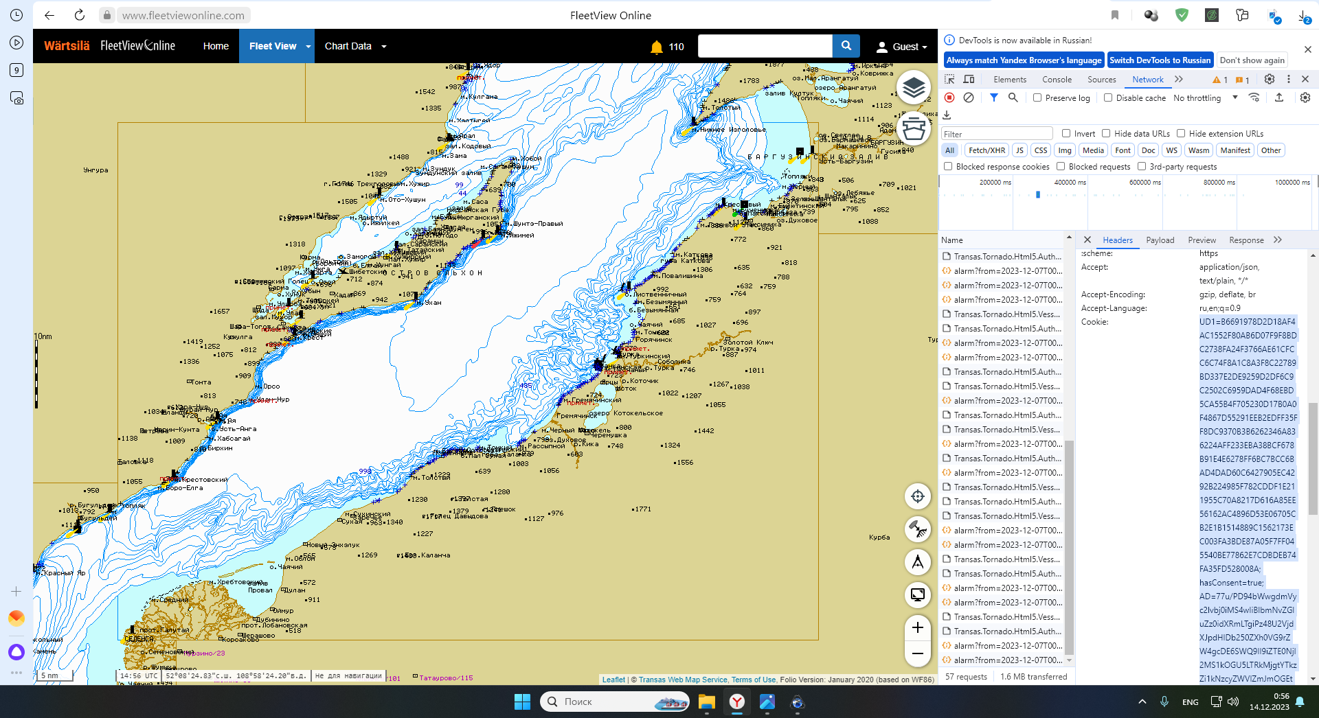Open the Payload tab
Viewport: 1319px width, 718px height.
(1160, 240)
